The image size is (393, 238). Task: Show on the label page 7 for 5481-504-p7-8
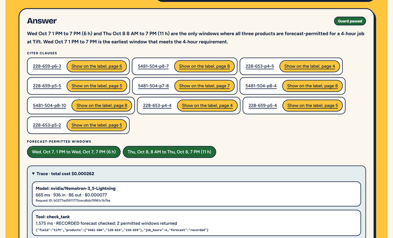pyautogui.click(x=204, y=86)
